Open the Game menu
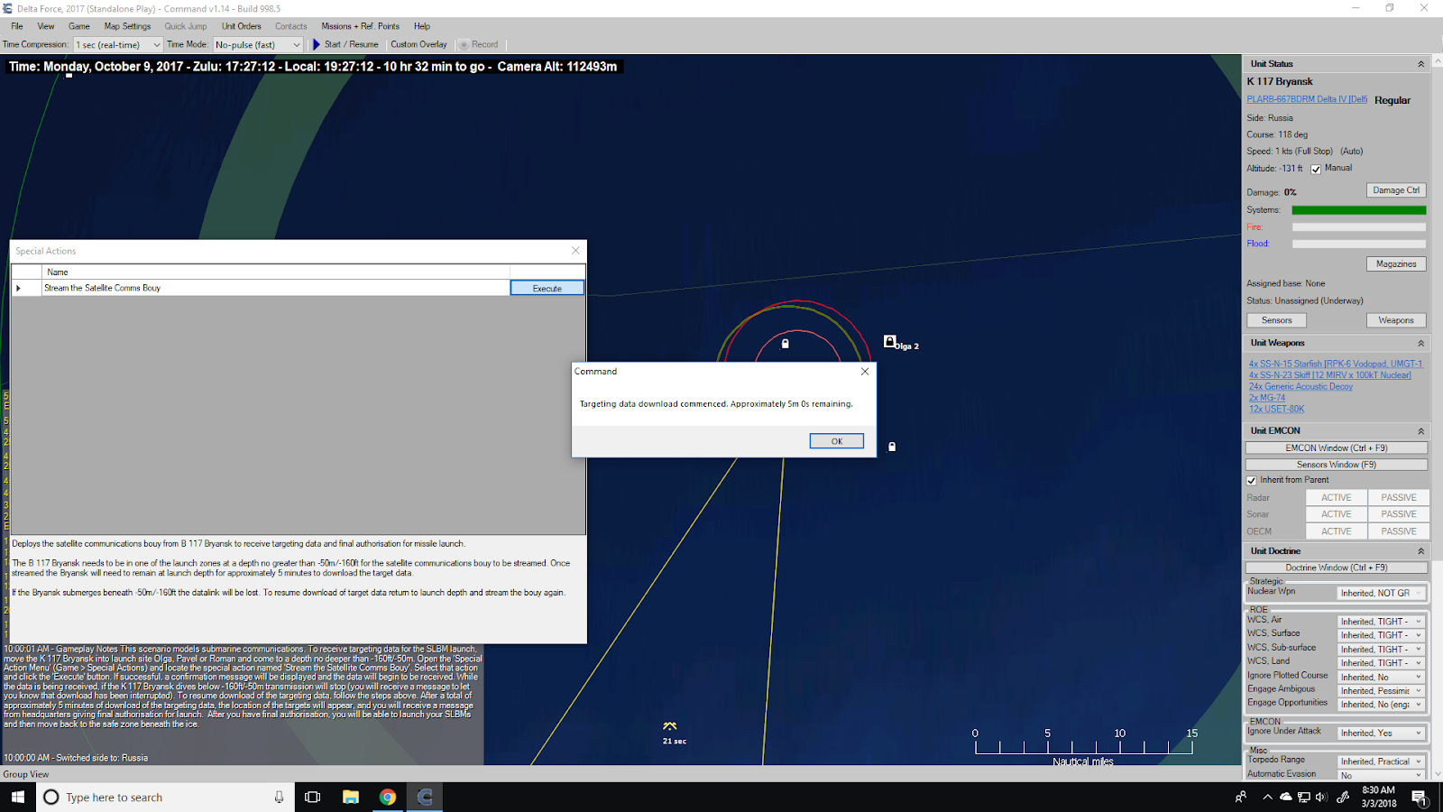The image size is (1443, 812). 79,26
